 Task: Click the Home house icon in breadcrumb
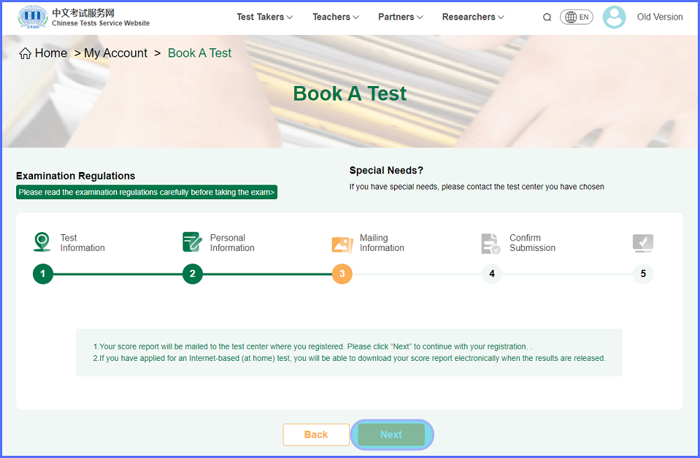point(25,54)
